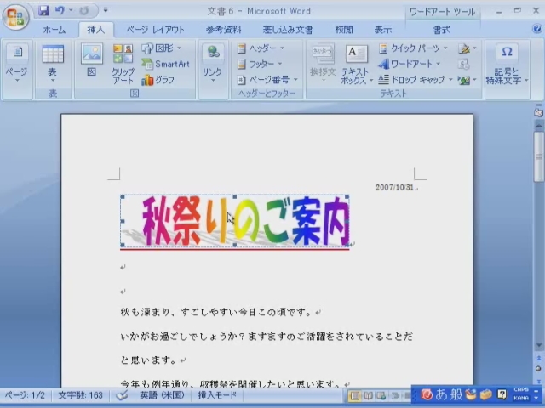Save the document from the quick access toolbar
The width and height of the screenshot is (545, 408).
(43, 11)
